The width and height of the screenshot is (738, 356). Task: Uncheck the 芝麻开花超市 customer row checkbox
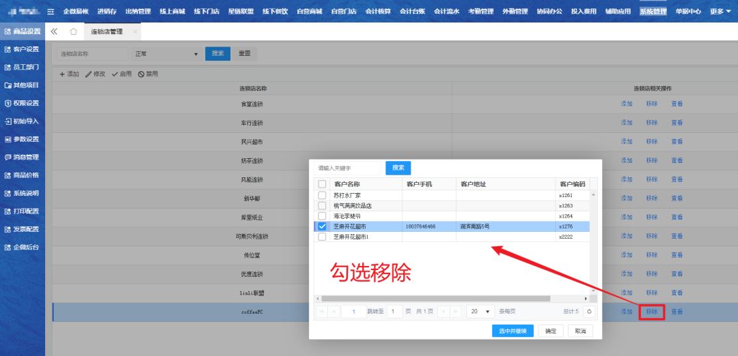click(322, 226)
